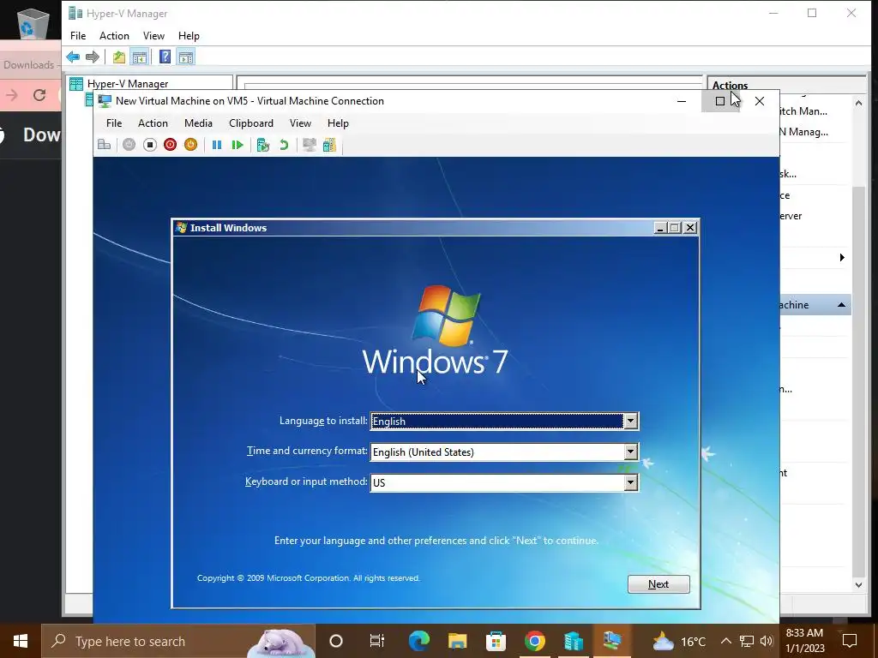Show hidden system tray icons
This screenshot has height=658, width=878.
[x=725, y=641]
